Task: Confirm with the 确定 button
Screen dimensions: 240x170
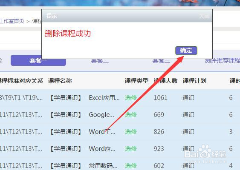Action: pyautogui.click(x=186, y=51)
